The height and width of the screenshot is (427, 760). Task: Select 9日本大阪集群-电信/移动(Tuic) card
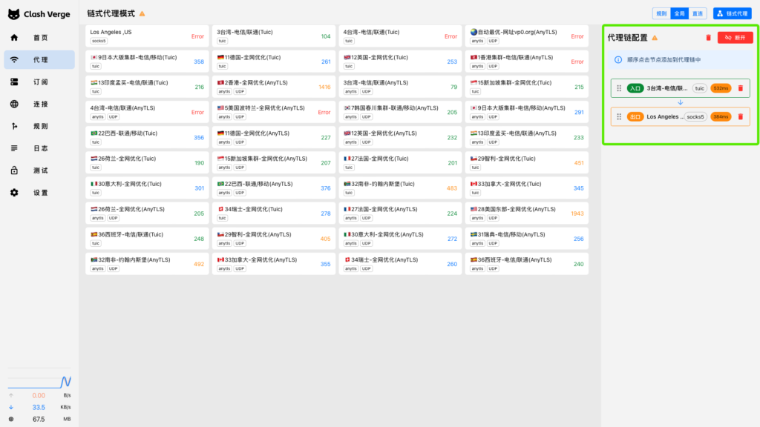pyautogui.click(x=147, y=62)
